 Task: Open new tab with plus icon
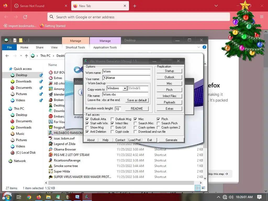[135, 6]
